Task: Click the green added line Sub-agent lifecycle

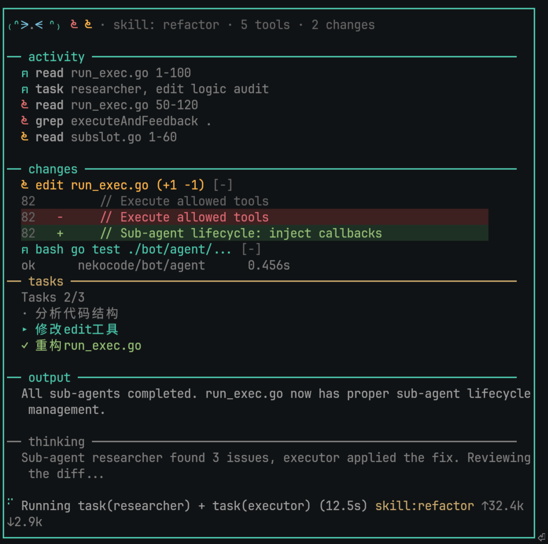Action: (x=255, y=233)
